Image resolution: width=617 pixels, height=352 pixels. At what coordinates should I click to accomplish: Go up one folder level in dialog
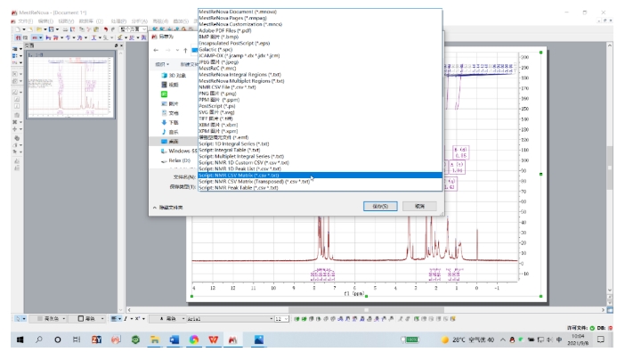click(185, 51)
